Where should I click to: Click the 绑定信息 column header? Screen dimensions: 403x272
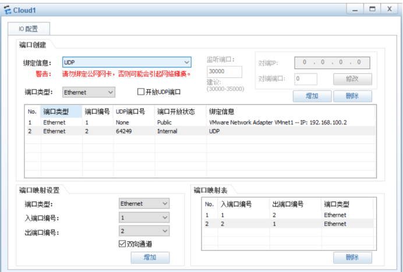[x=291, y=112]
